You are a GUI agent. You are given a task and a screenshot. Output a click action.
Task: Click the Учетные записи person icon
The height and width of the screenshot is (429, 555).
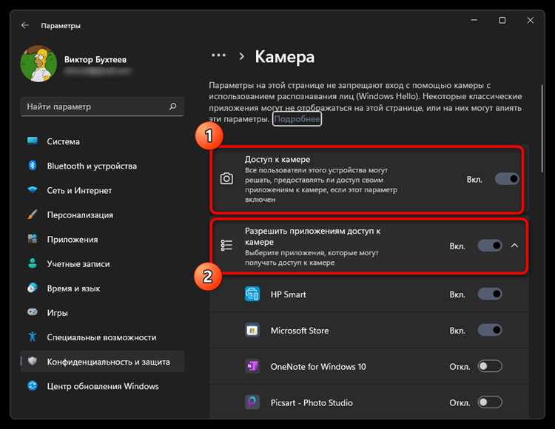pos(33,263)
